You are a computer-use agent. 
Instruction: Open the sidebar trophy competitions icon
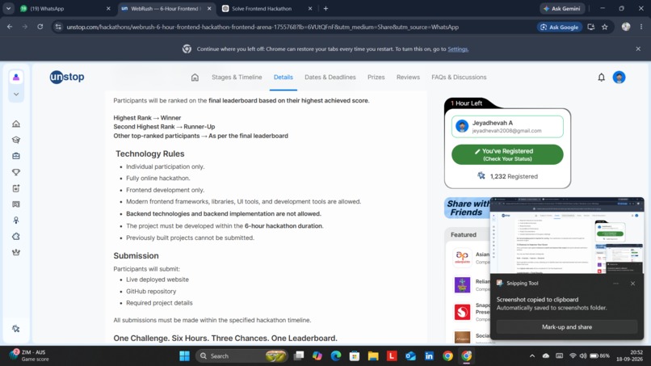(16, 172)
